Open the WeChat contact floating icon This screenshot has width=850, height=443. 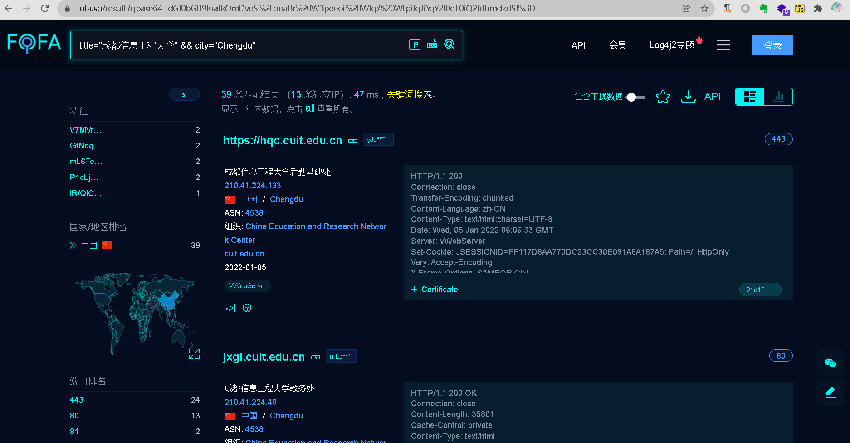[830, 363]
